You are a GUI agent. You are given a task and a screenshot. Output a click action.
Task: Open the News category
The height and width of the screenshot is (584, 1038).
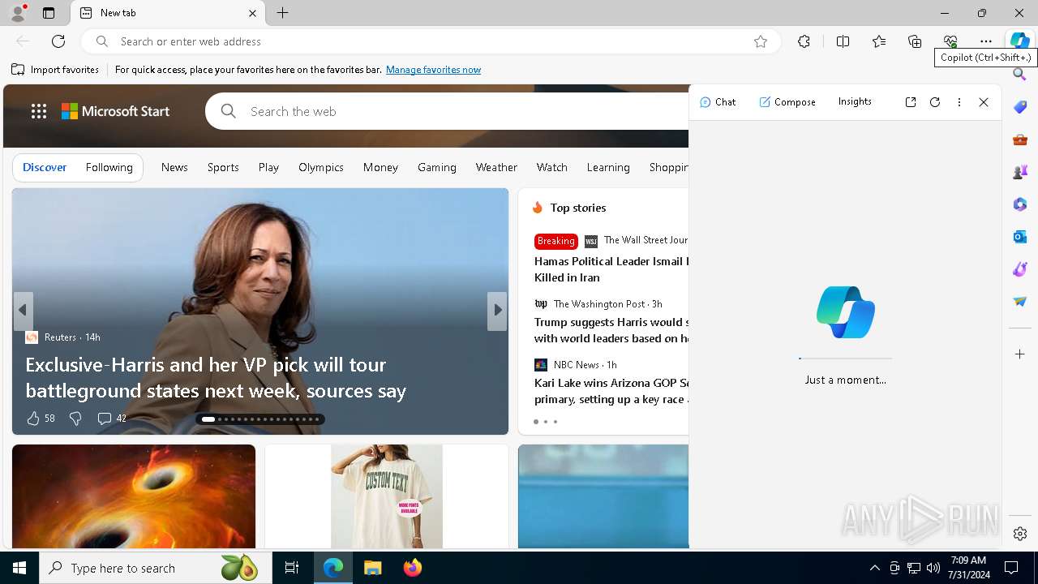pos(174,167)
